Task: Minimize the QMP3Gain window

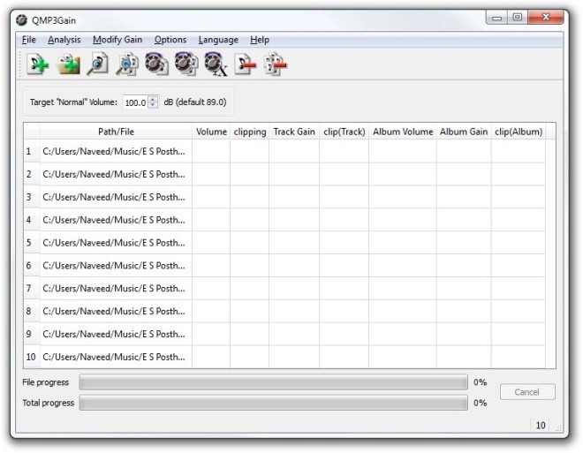Action: [x=496, y=17]
